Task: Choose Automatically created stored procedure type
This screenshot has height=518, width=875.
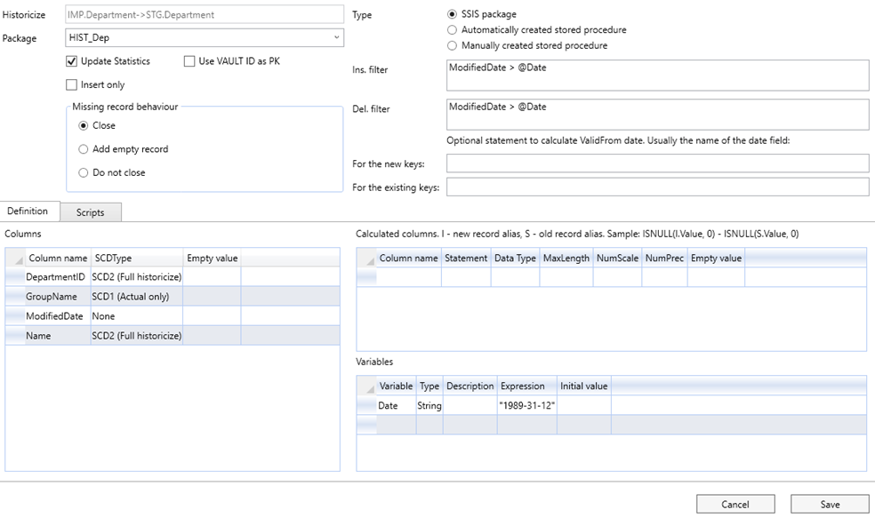Action: click(452, 29)
